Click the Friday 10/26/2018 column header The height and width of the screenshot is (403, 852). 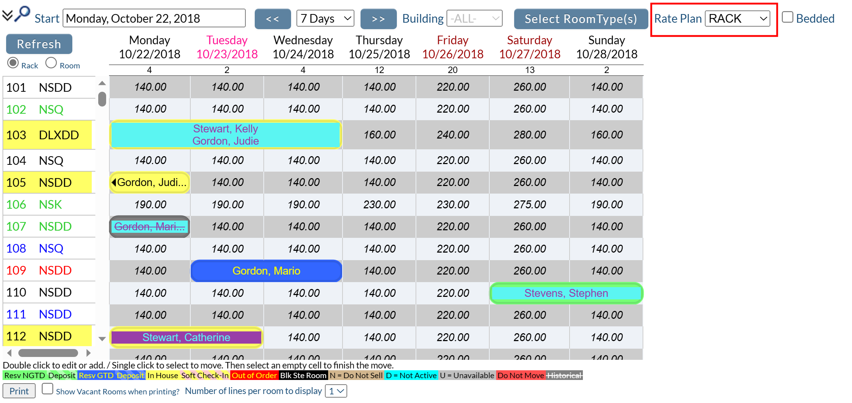(x=453, y=47)
